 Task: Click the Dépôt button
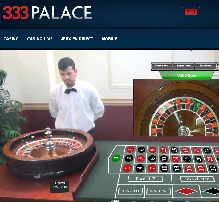pos(191,12)
